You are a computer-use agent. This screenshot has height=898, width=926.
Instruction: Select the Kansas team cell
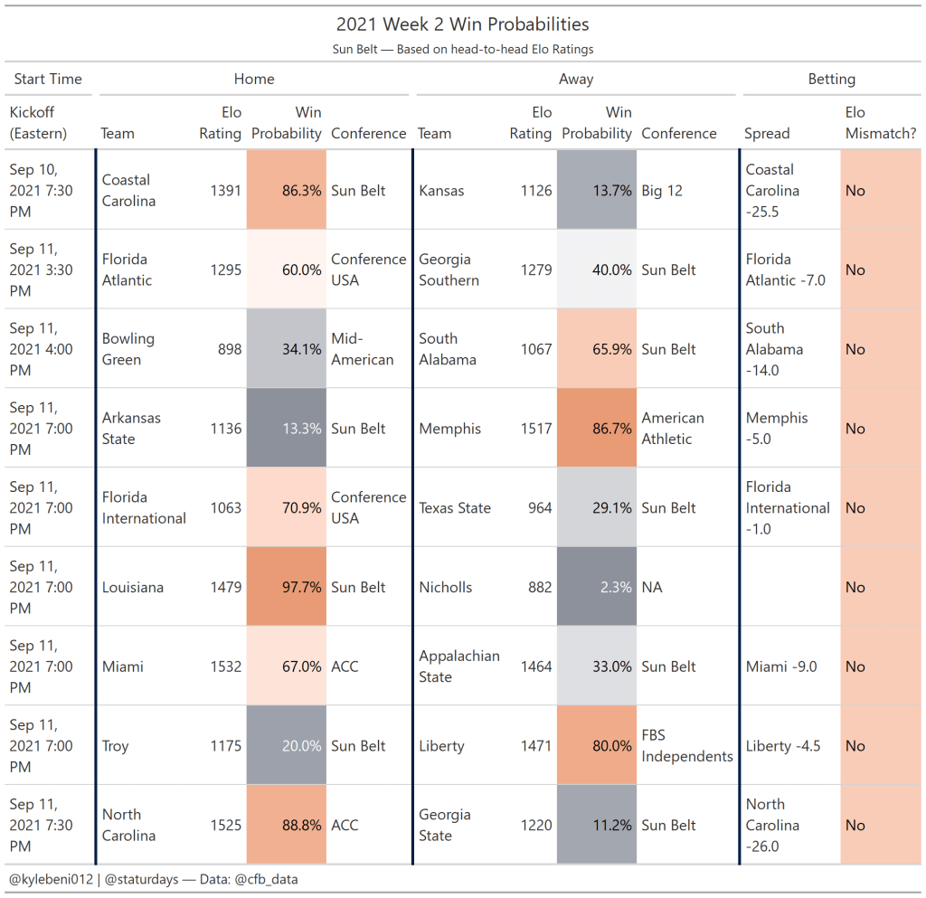442,191
